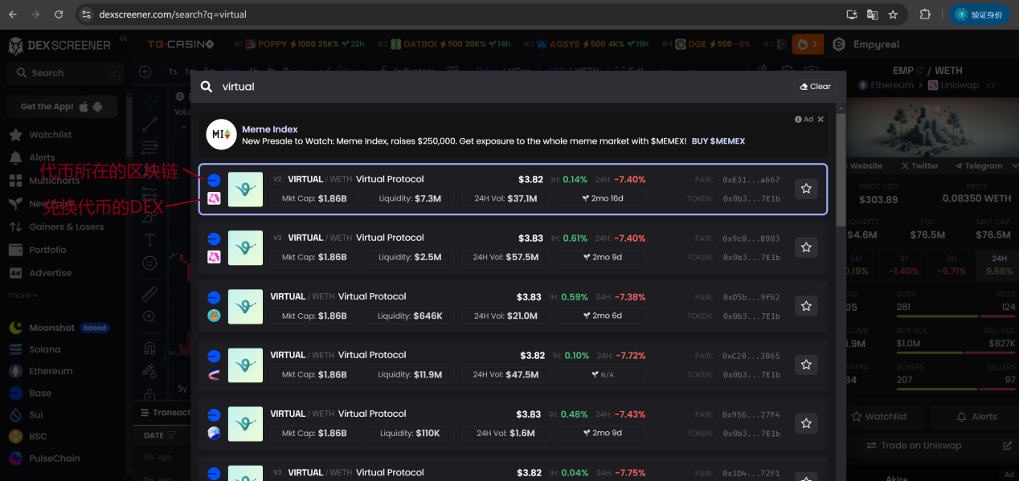Open Multicharts in the sidebar
This screenshot has width=1019, height=481.
(x=55, y=181)
